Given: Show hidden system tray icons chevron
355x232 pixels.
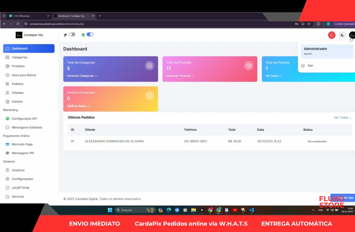Looking at the screenshot, I should click(313, 210).
